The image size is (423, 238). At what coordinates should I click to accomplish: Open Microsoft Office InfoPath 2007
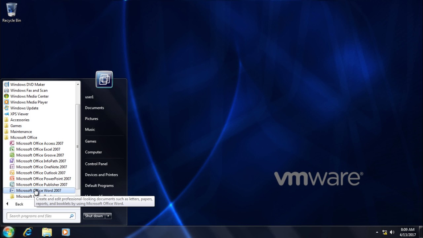pyautogui.click(x=39, y=161)
